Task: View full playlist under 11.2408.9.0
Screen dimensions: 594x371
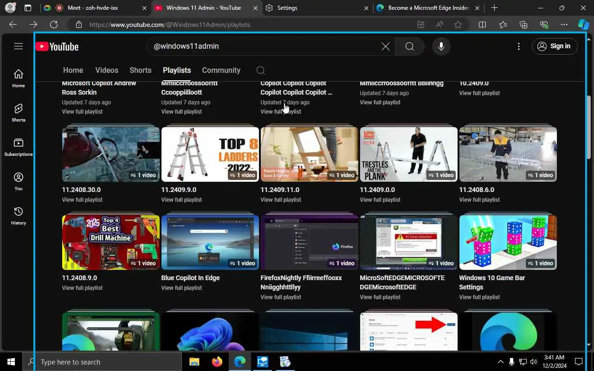Action: (82, 288)
